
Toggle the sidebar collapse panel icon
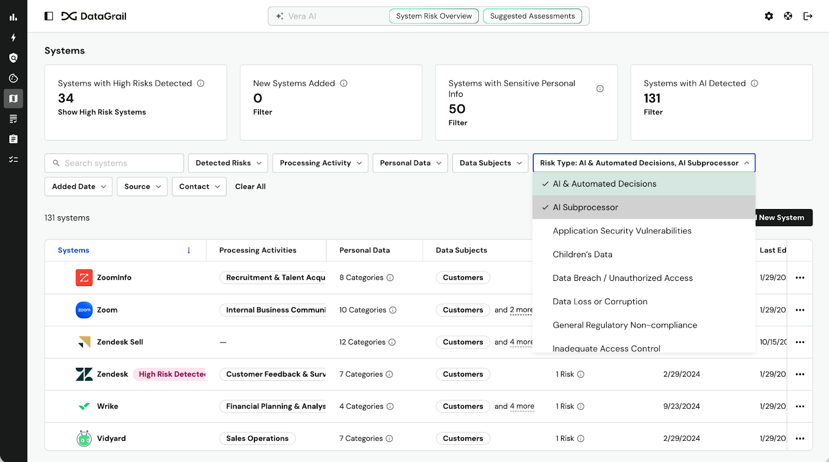pos(49,16)
